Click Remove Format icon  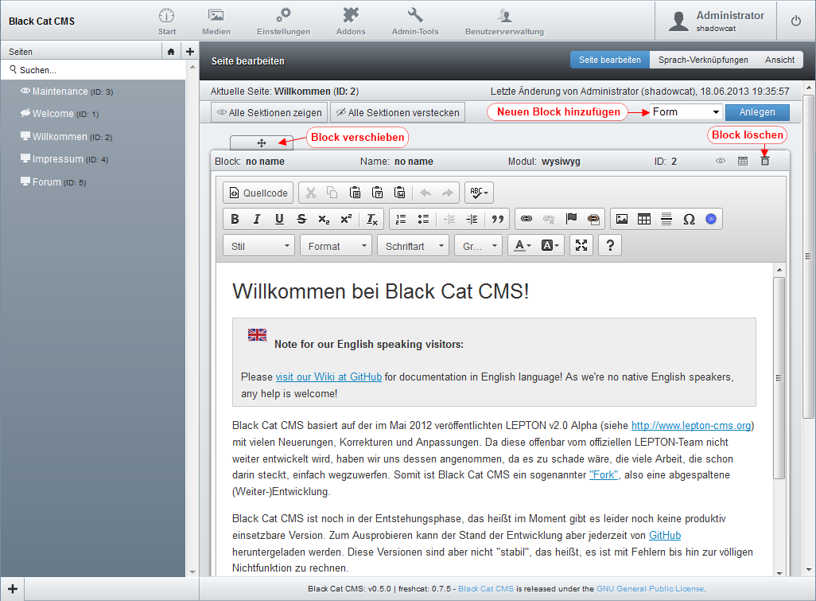[x=372, y=219]
